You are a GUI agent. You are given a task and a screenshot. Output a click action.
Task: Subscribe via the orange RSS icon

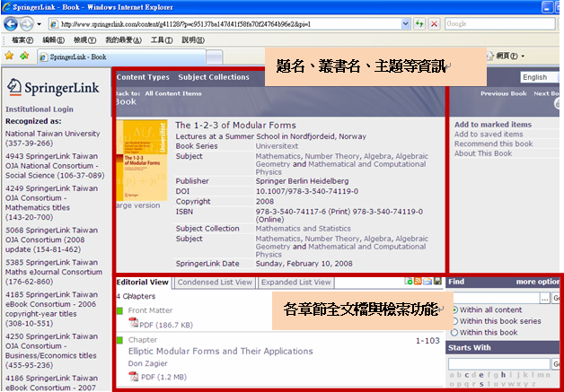point(418,281)
